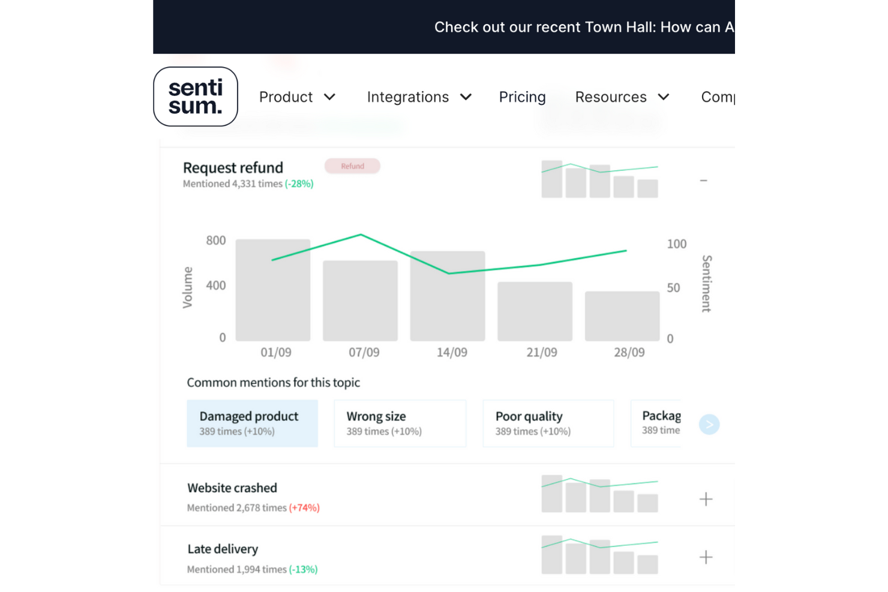Expand the Integrations dropdown menu
This screenshot has width=888, height=592.
coord(419,97)
